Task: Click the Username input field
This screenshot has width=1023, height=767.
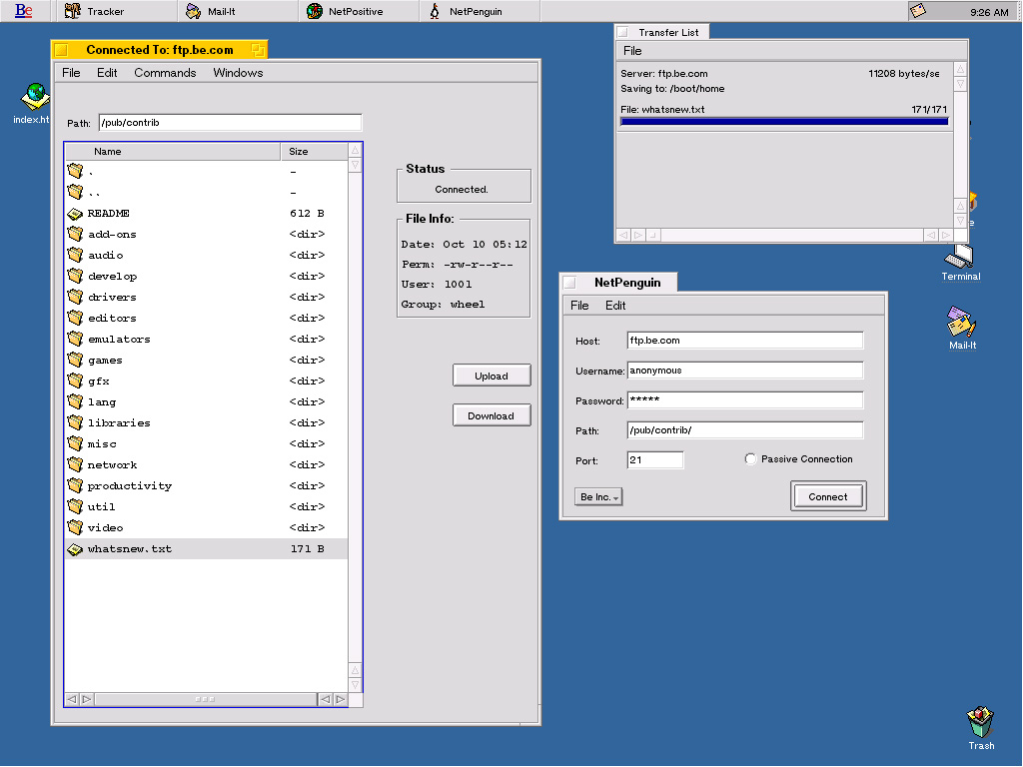Action: (745, 371)
